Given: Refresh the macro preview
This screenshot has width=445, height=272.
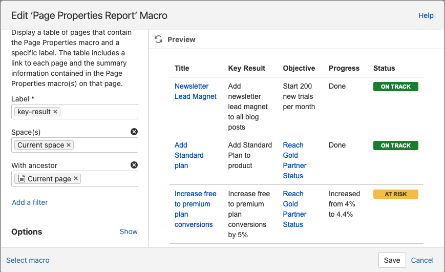Looking at the screenshot, I should [x=159, y=39].
